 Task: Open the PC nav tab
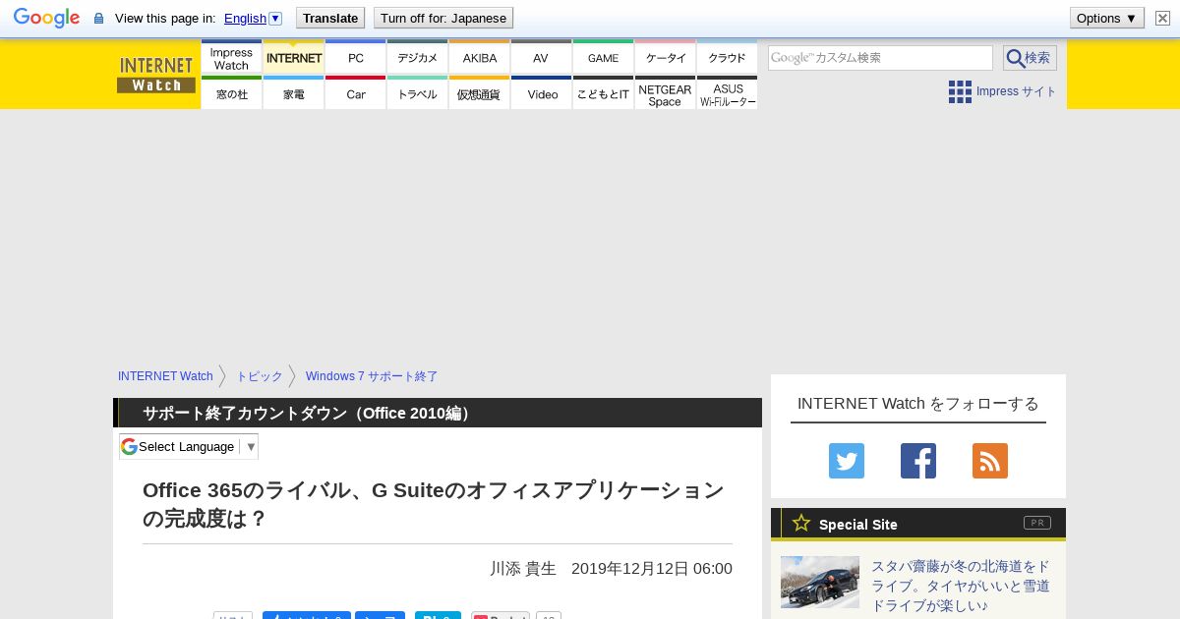[x=356, y=58]
